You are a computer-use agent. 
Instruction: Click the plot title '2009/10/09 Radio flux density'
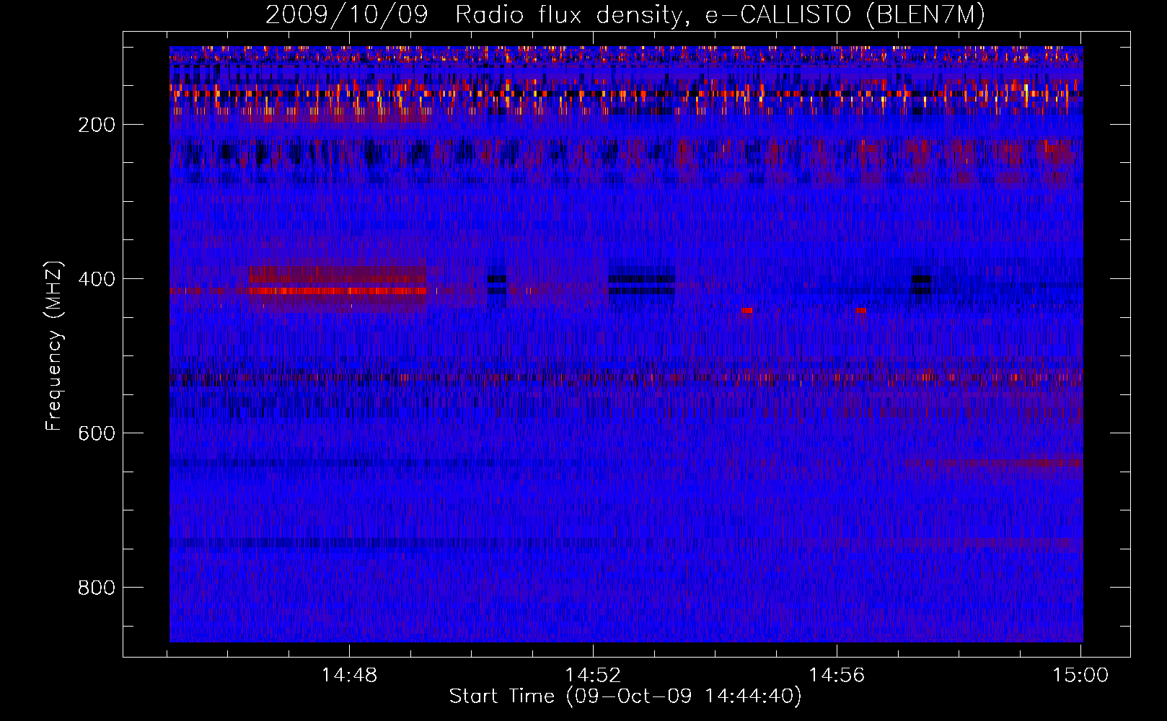coord(473,15)
